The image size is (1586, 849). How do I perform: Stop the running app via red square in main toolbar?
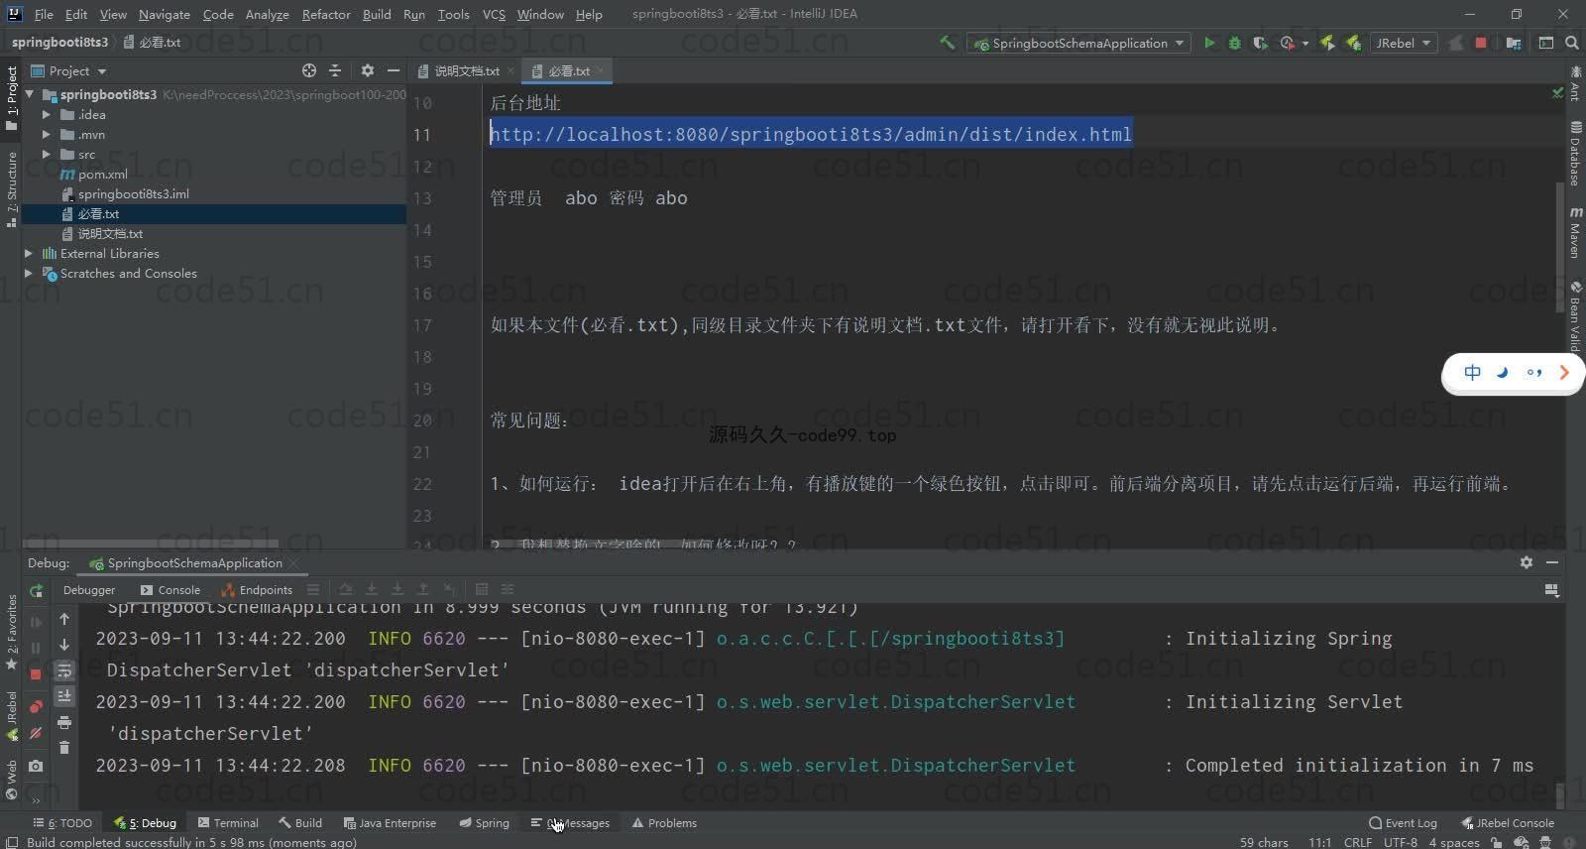(x=1481, y=43)
